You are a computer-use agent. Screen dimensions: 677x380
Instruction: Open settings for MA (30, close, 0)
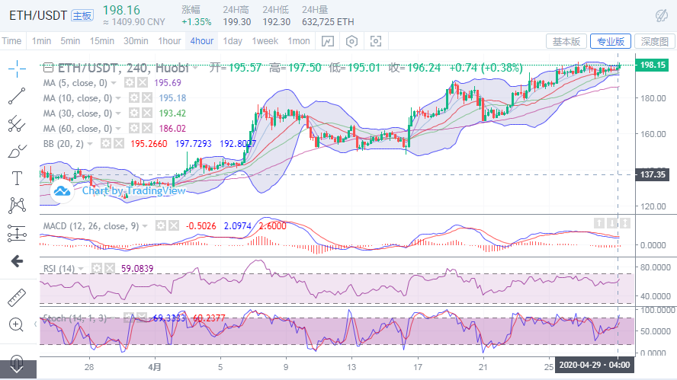coord(134,113)
